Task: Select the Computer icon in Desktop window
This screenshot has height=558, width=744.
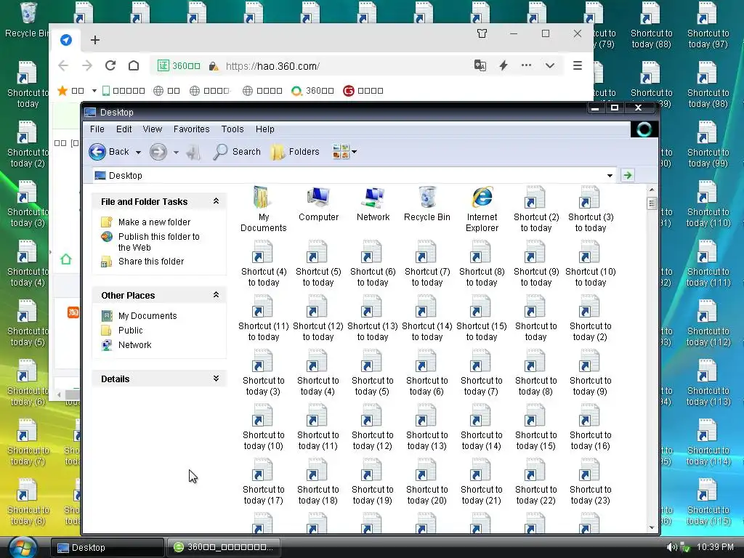Action: pos(318,204)
